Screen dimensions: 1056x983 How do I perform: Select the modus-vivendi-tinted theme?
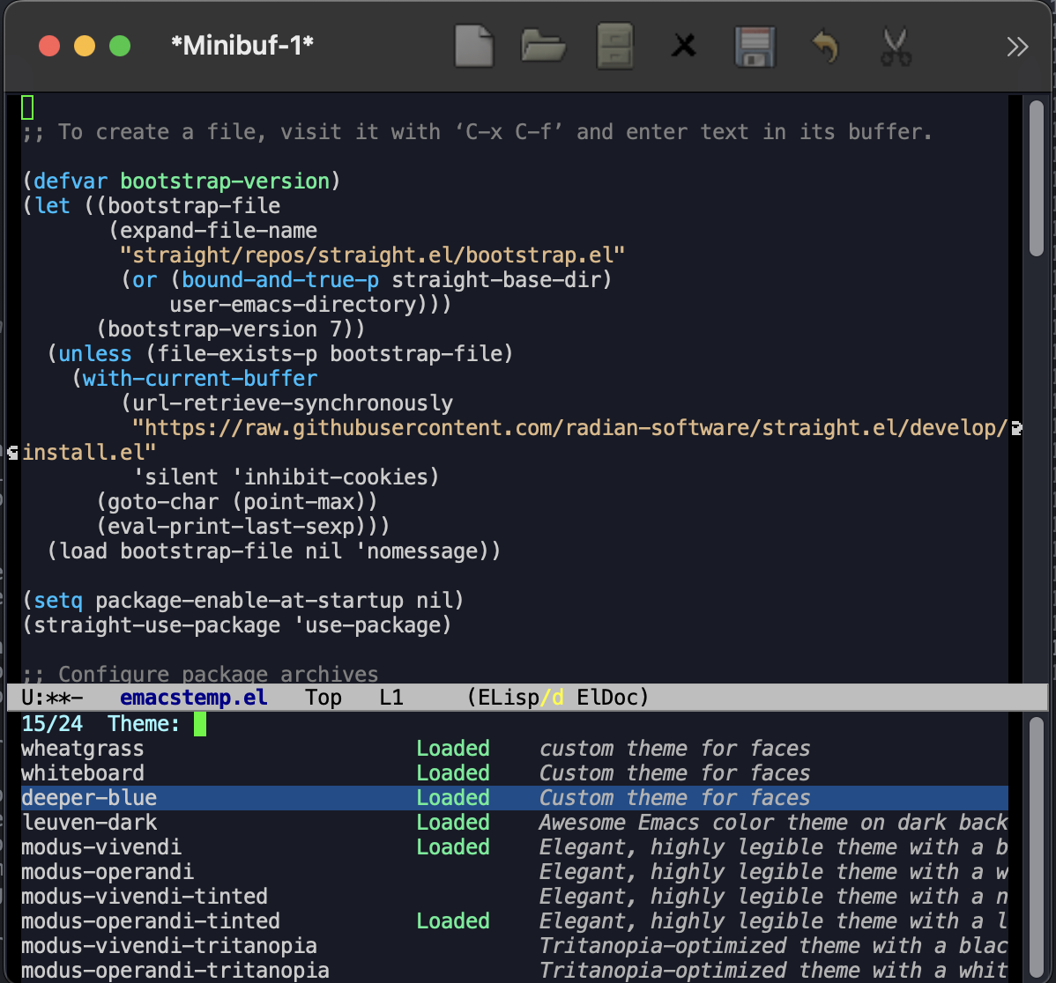145,896
